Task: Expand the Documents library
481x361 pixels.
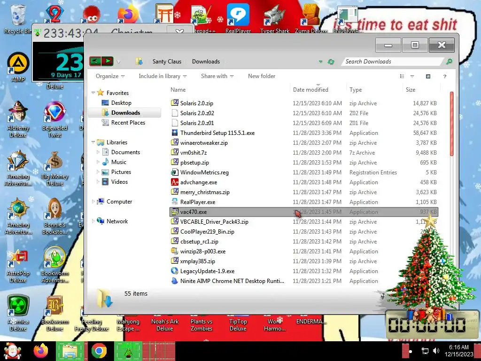Action: 98,152
